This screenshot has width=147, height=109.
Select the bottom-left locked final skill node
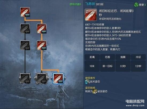point(25,78)
